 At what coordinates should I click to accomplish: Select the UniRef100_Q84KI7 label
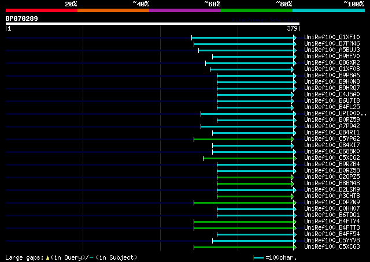(332, 145)
